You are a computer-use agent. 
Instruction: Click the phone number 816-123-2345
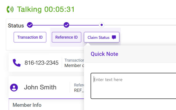[x=41, y=63]
